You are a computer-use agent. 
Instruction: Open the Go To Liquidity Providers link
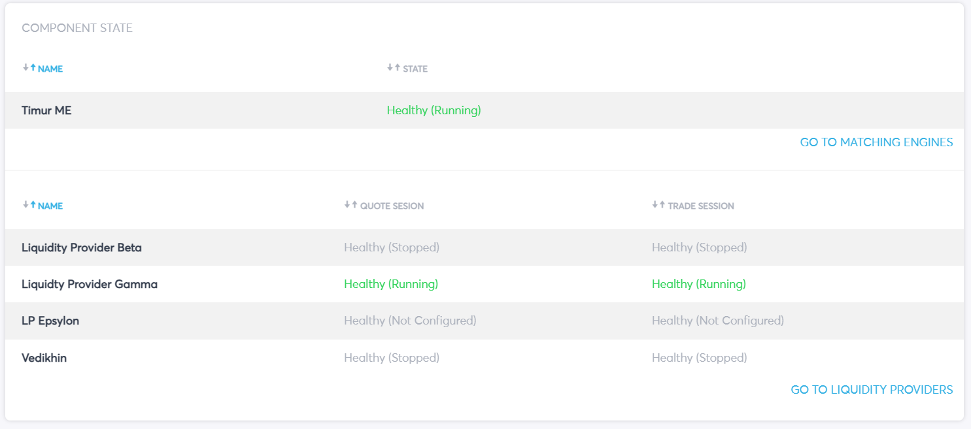pos(872,390)
